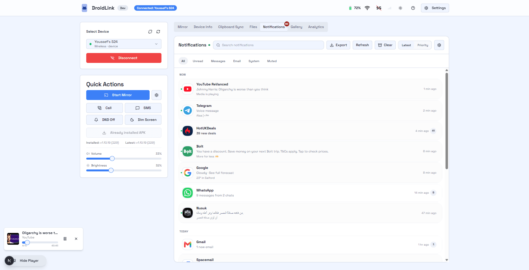Click the Gmail app icon
529x270 pixels.
point(188,244)
